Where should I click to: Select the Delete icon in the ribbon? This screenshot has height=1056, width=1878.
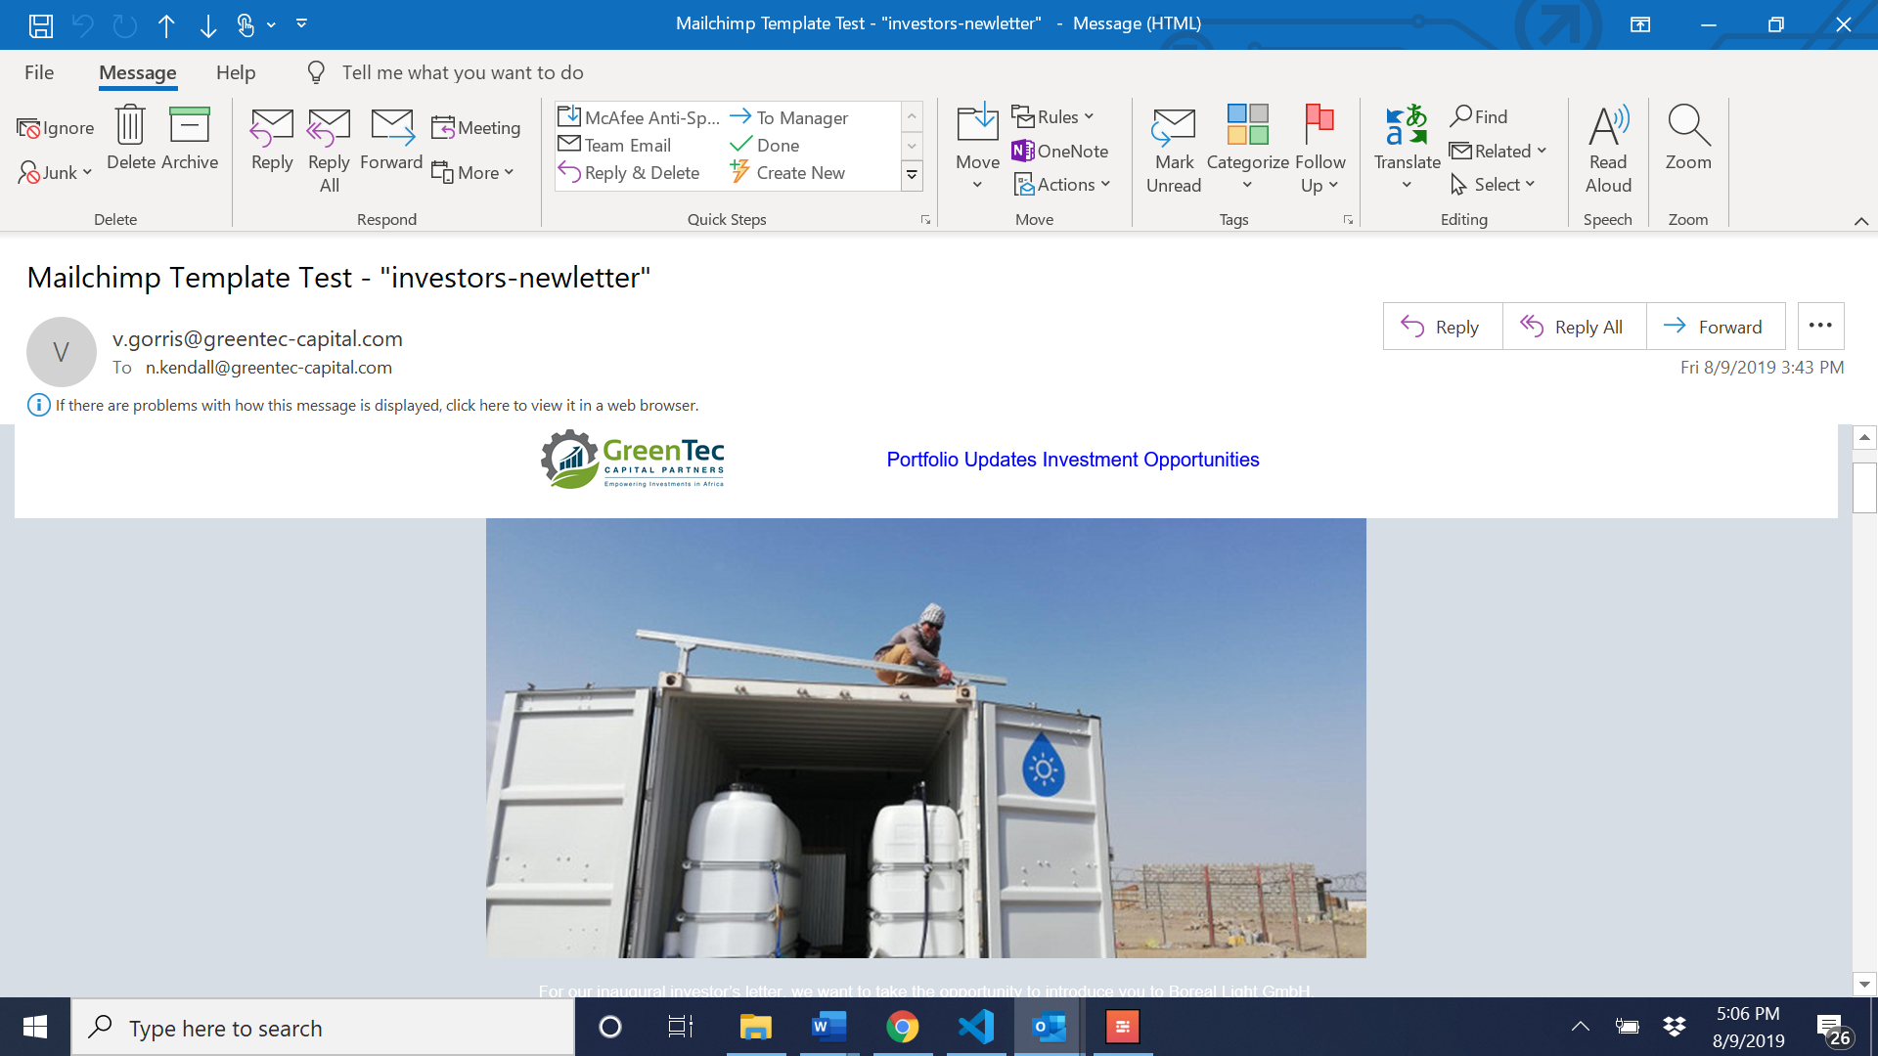click(x=130, y=137)
